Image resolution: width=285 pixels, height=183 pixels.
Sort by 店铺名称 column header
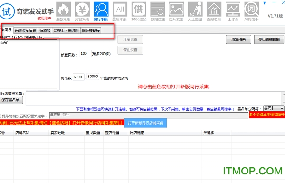(x=31, y=133)
